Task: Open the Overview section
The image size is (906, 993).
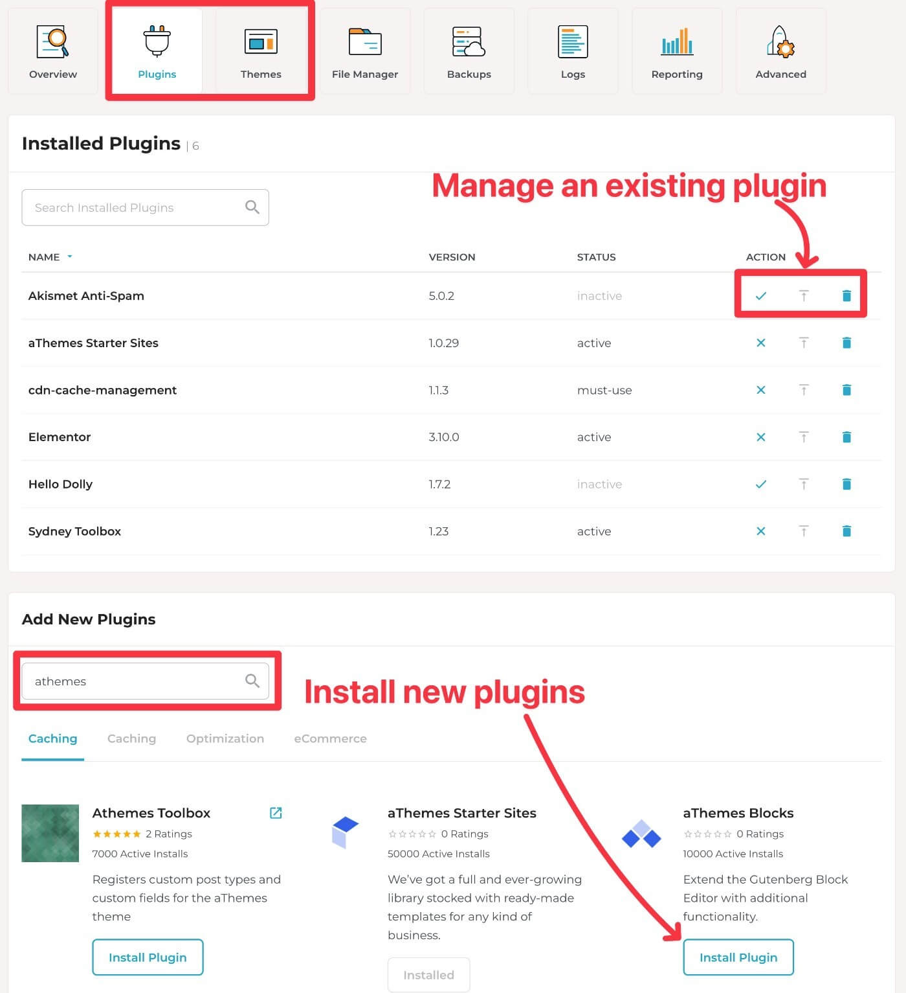Action: 53,52
